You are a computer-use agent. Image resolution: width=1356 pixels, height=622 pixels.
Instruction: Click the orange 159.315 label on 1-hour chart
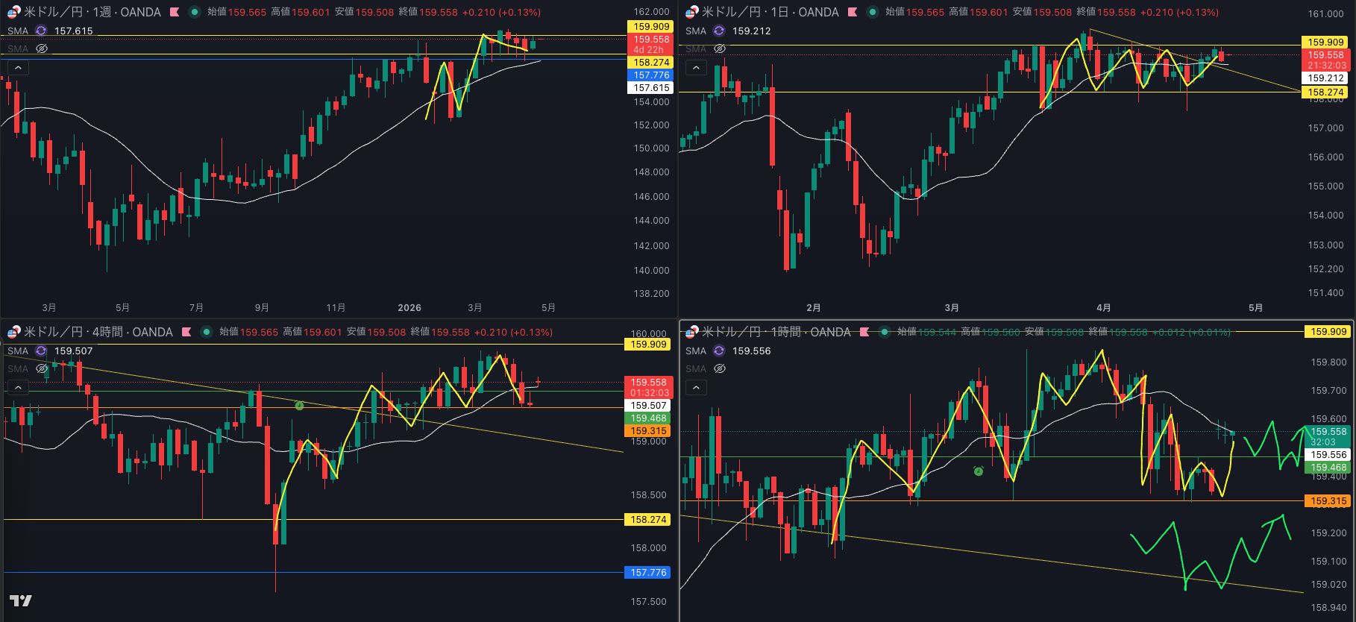point(1328,501)
